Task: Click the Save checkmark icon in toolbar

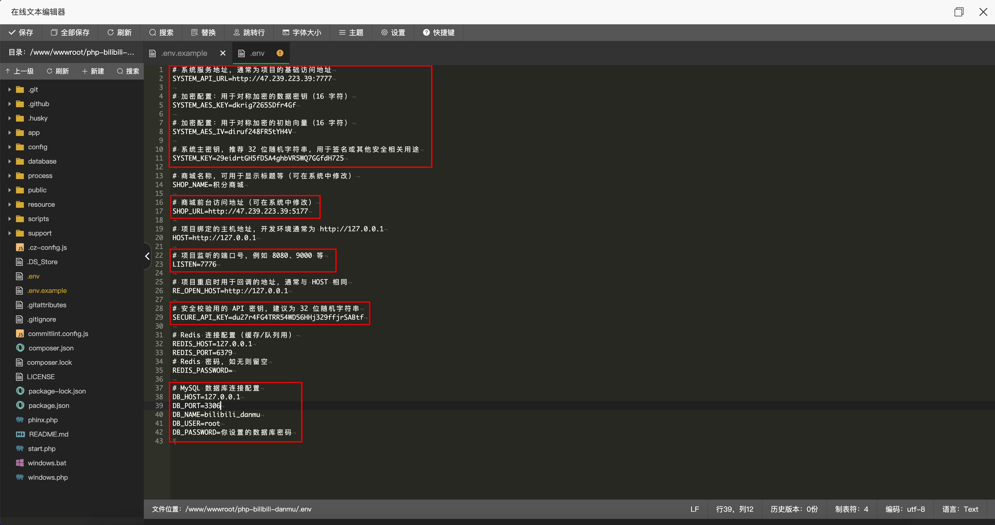Action: 12,32
